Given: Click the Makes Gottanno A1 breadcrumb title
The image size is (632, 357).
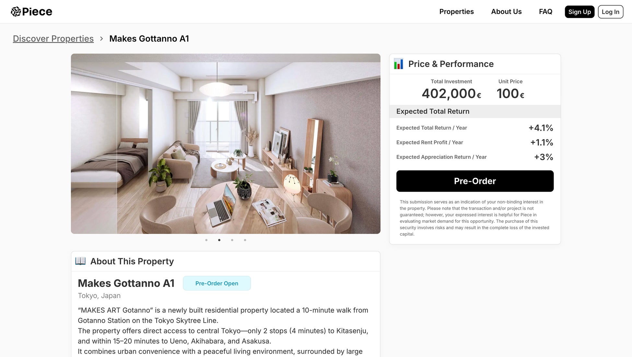Looking at the screenshot, I should pyautogui.click(x=149, y=39).
